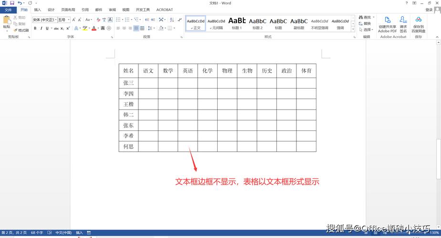Switch to the Design (设计) tab
This screenshot has width=441, height=238.
point(51,10)
